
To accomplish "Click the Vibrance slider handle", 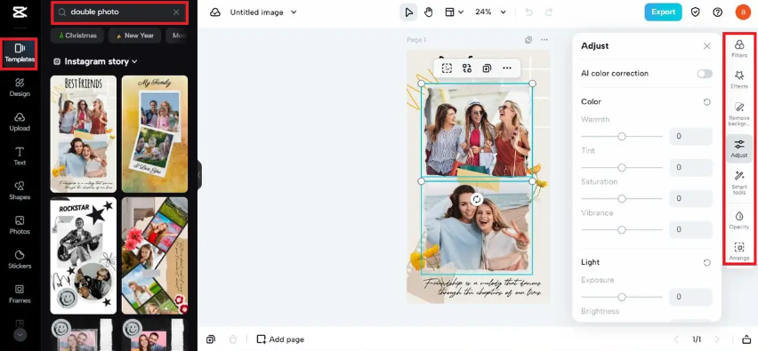I will pos(622,229).
